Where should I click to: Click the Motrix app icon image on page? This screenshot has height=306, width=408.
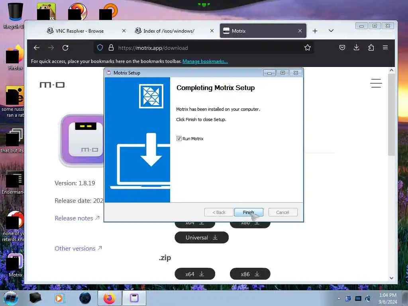82,140
